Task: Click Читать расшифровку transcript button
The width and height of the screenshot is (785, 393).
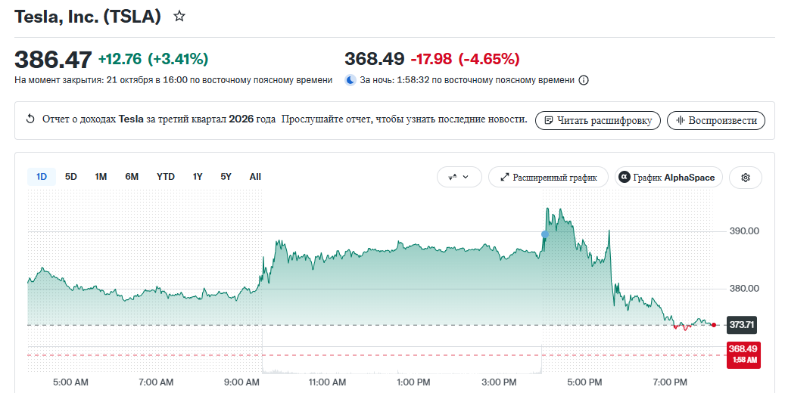Action: coord(598,120)
